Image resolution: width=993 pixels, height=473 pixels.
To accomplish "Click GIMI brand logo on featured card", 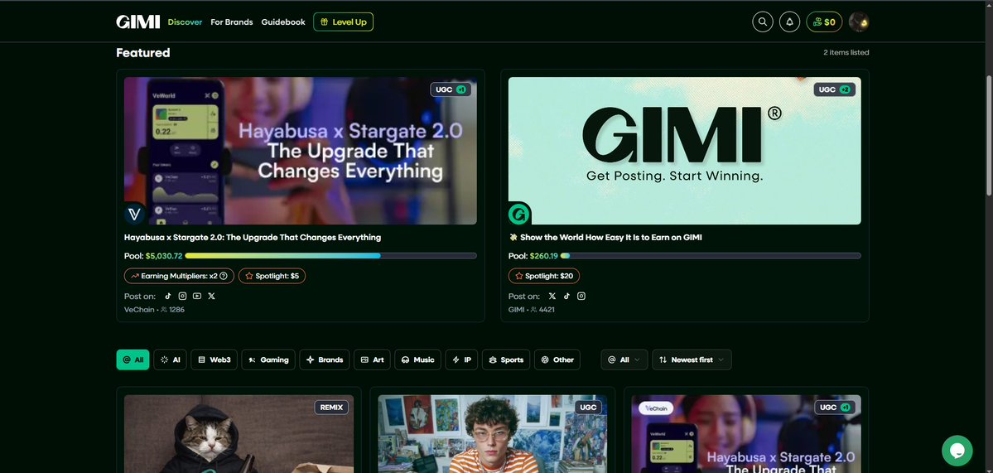I will [518, 214].
